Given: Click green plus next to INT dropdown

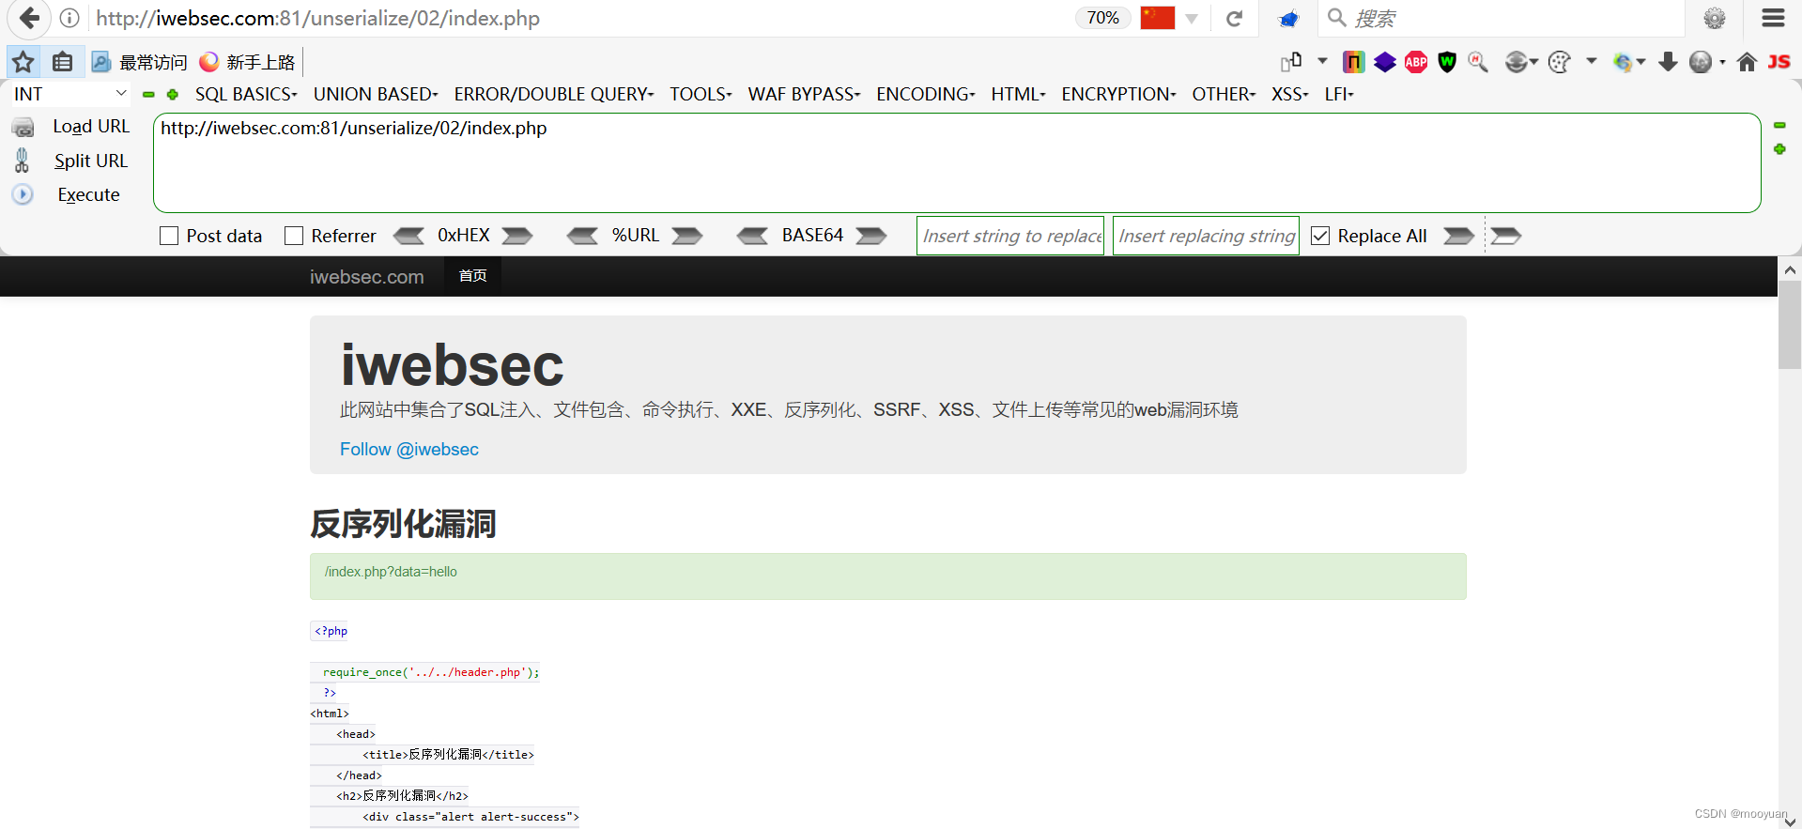Looking at the screenshot, I should tap(173, 95).
